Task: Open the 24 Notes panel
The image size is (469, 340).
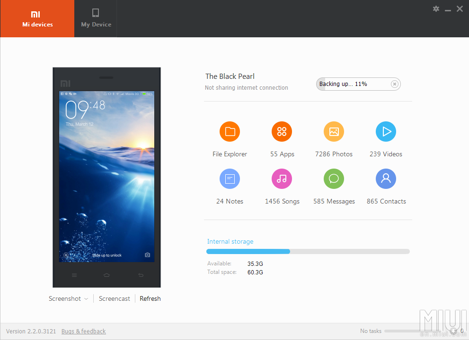Action: (230, 178)
